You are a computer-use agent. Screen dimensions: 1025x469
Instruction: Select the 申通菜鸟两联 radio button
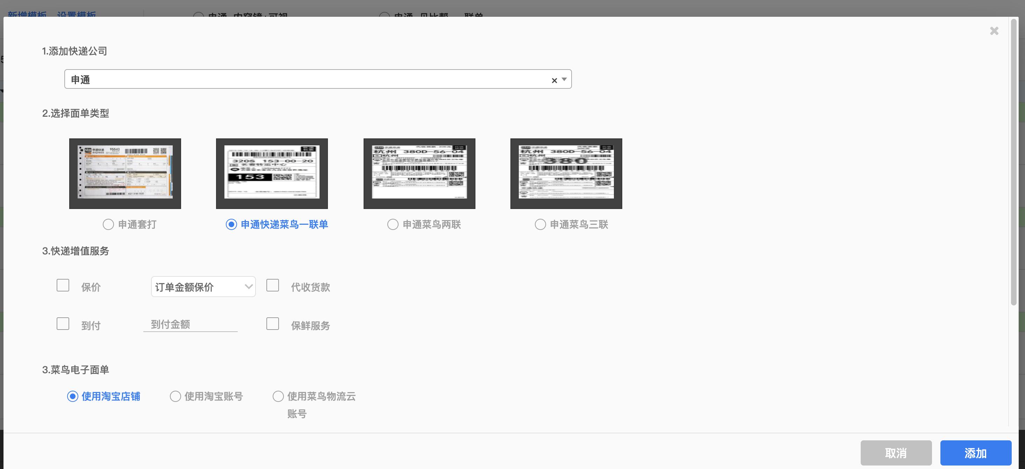[393, 224]
